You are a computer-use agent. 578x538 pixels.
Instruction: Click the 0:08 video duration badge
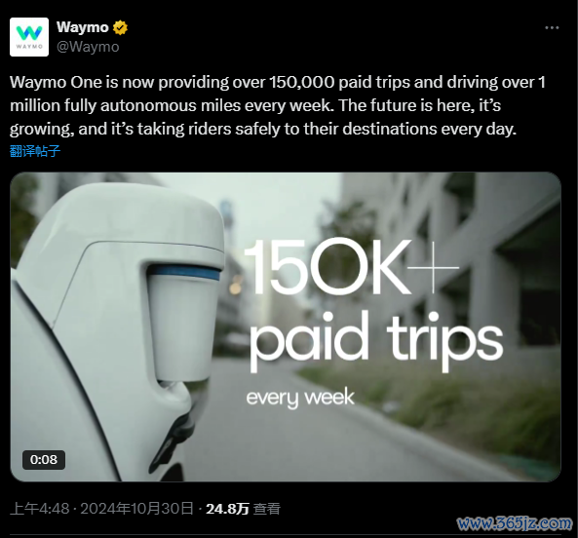pos(44,460)
